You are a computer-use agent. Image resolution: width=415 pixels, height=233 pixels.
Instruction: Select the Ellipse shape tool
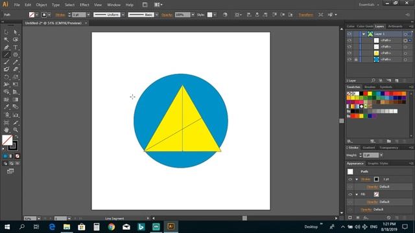tap(16, 54)
